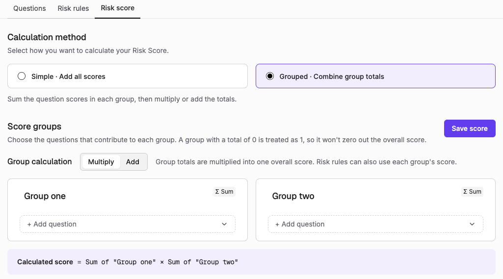Screen dimensions: 503x279
Task: Click the Sum badge in Group two
Action: point(472,191)
